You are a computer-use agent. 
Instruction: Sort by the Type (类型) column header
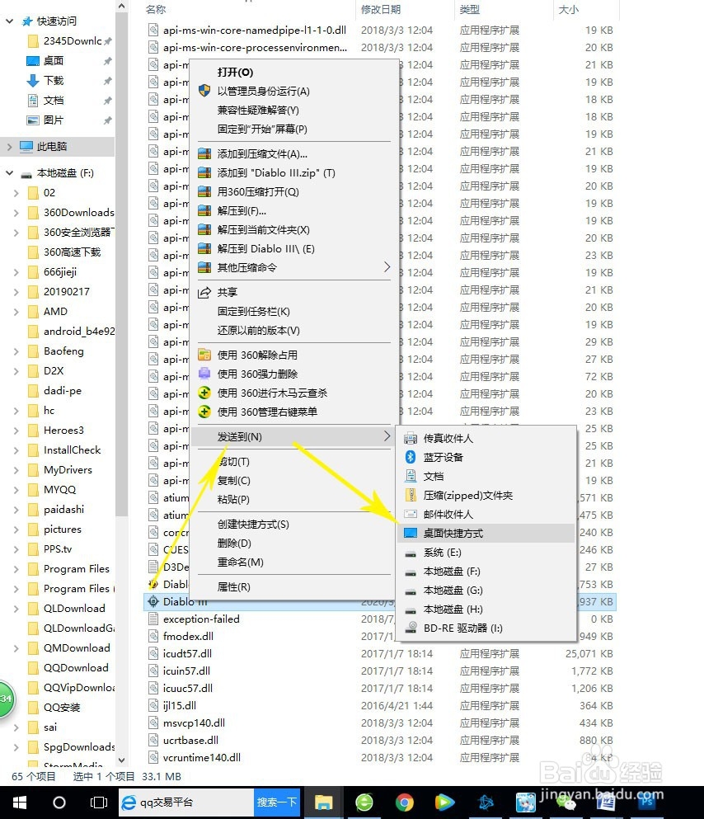click(470, 9)
